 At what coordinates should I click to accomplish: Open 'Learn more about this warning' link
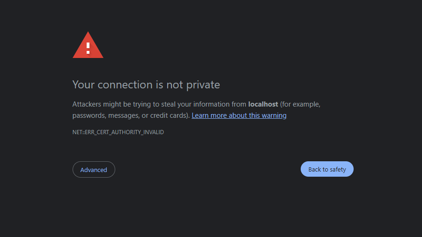239,115
